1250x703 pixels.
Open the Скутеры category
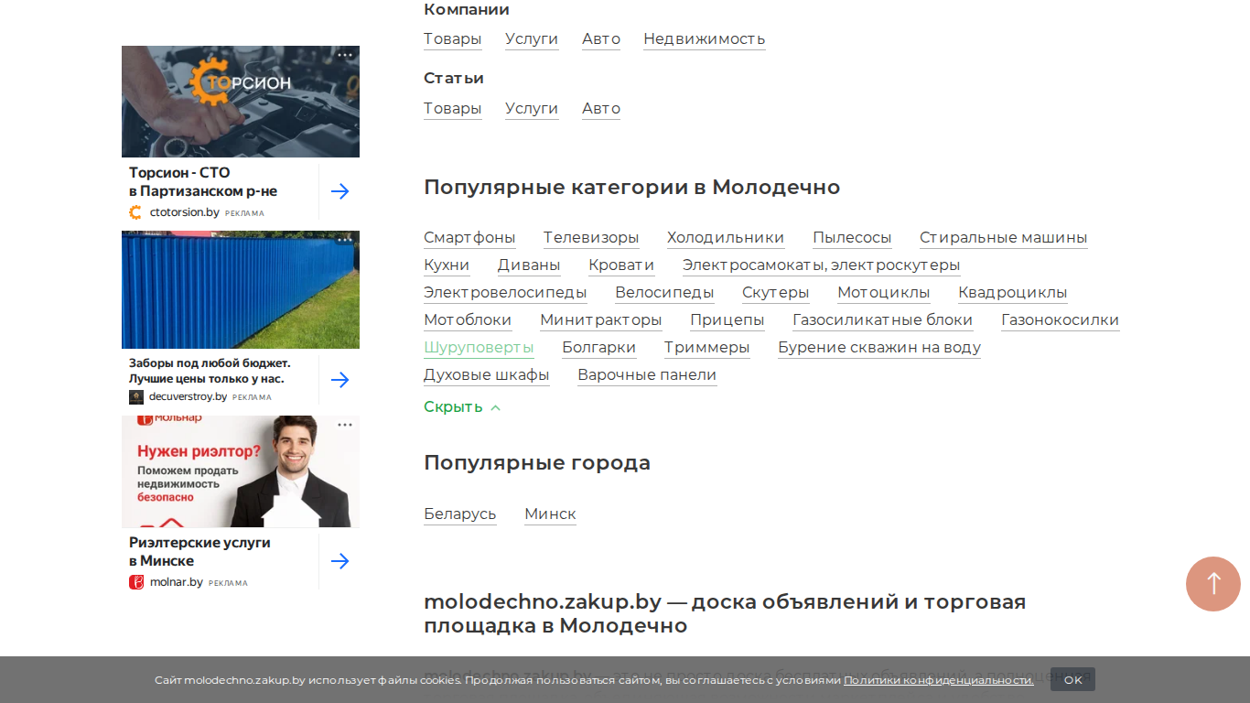776,293
